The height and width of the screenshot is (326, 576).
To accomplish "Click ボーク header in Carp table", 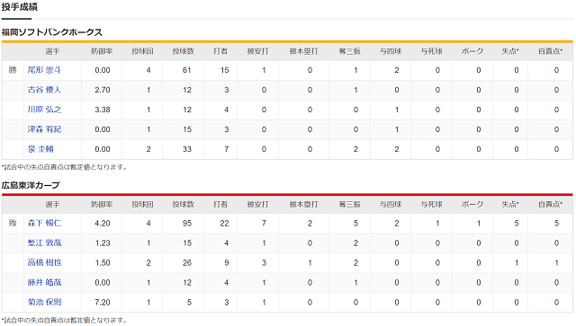I will [x=472, y=204].
